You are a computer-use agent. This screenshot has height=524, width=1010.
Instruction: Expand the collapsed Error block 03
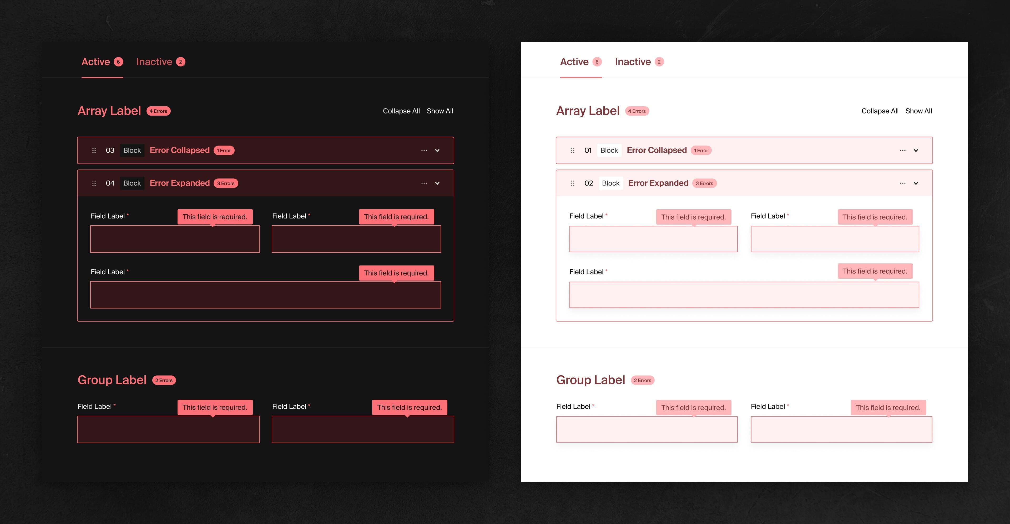pos(437,150)
